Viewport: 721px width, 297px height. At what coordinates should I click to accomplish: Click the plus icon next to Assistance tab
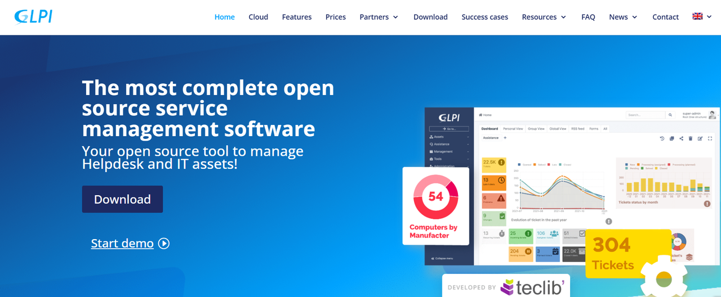505,138
